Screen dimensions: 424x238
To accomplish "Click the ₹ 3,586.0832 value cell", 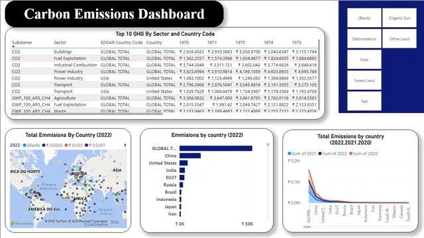I will click(x=191, y=98).
